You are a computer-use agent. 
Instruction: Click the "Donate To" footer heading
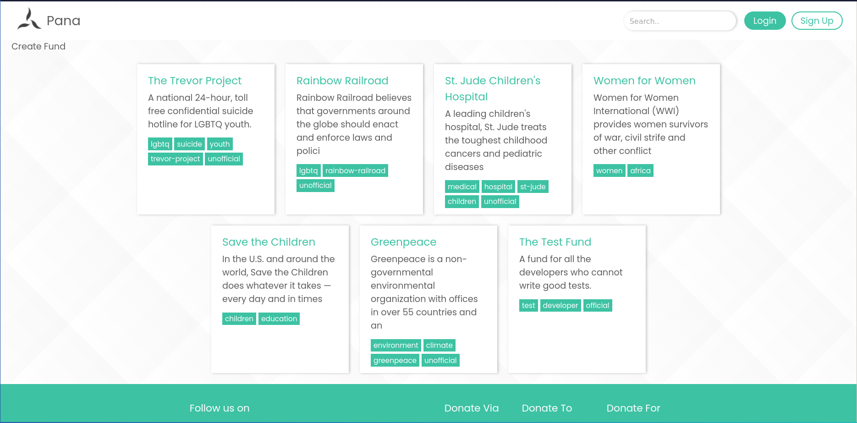pyautogui.click(x=547, y=408)
